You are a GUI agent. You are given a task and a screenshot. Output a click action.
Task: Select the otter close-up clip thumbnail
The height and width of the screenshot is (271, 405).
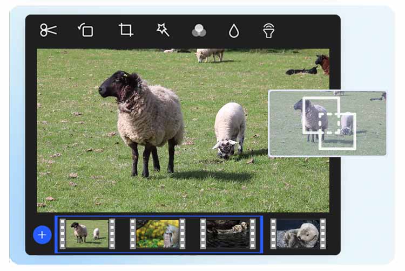coord(298,234)
